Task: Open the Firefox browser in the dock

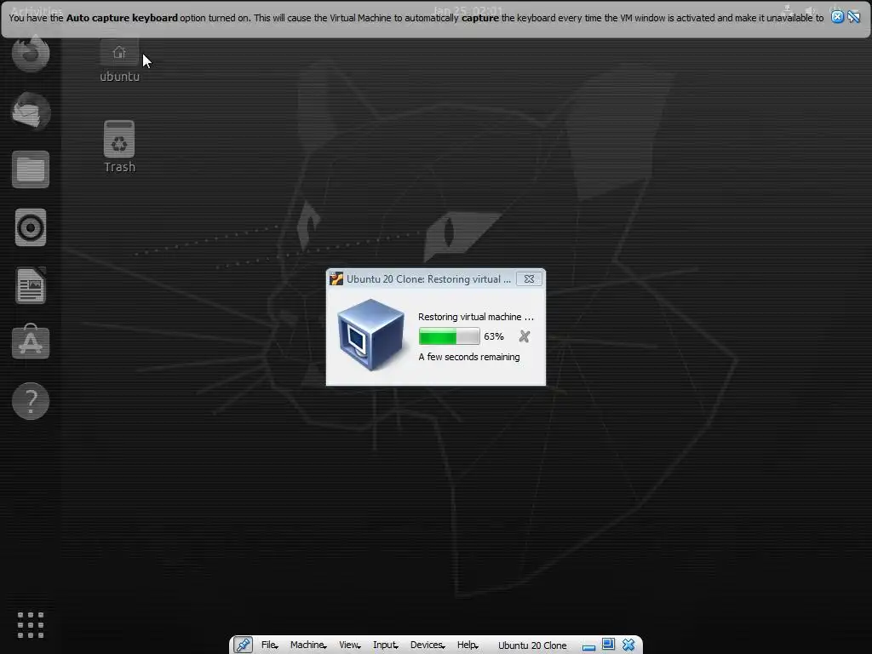Action: pos(31,54)
